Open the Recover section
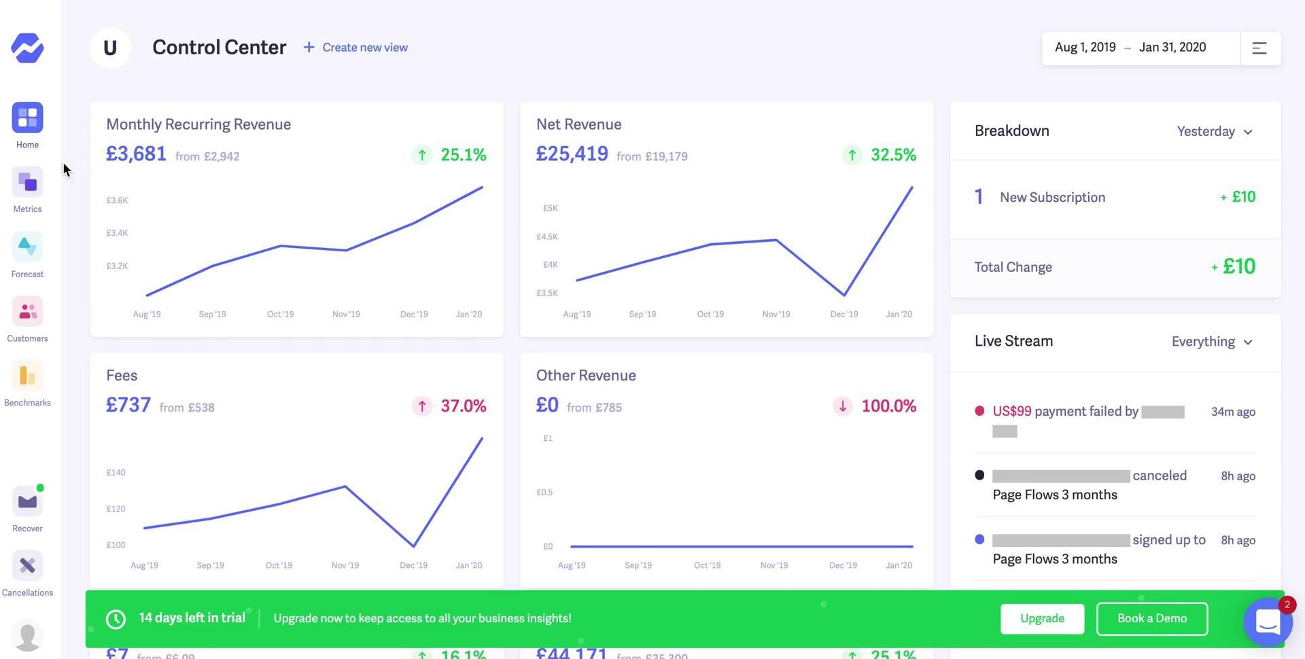 27,502
